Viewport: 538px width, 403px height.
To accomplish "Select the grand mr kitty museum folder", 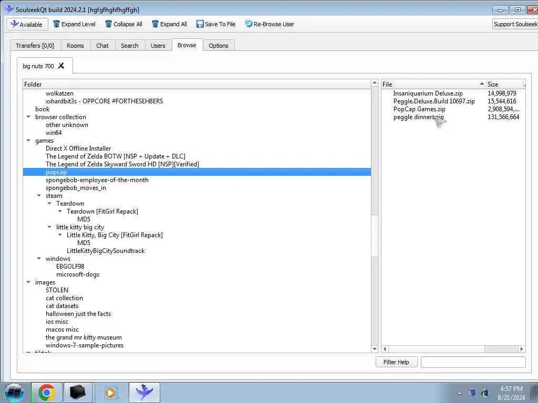I will (84, 337).
